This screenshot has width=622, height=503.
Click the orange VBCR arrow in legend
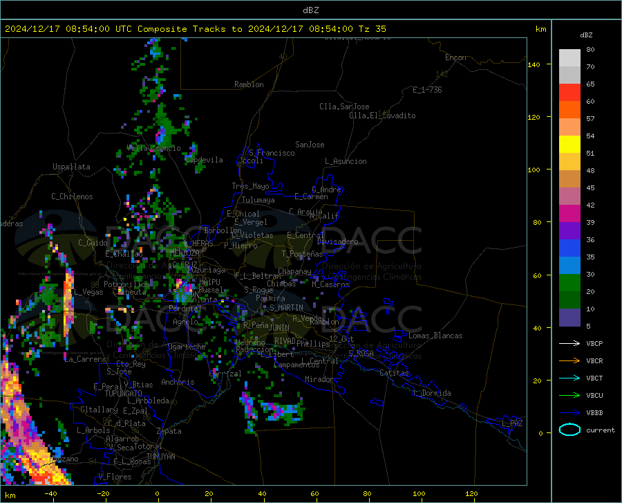(x=569, y=360)
